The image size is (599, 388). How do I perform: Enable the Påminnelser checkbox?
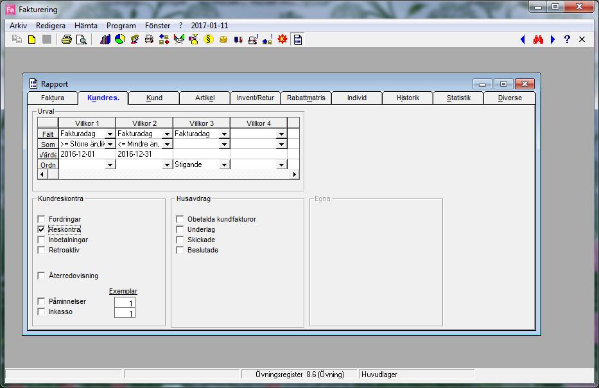coord(41,301)
